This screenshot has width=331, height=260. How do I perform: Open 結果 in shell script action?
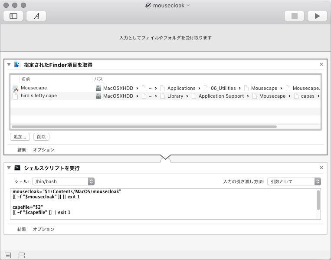click(22, 229)
